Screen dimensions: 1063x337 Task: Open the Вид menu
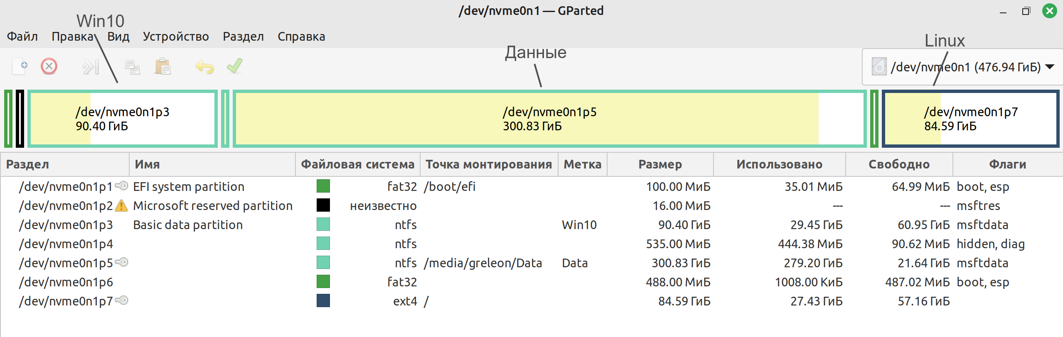pos(118,37)
